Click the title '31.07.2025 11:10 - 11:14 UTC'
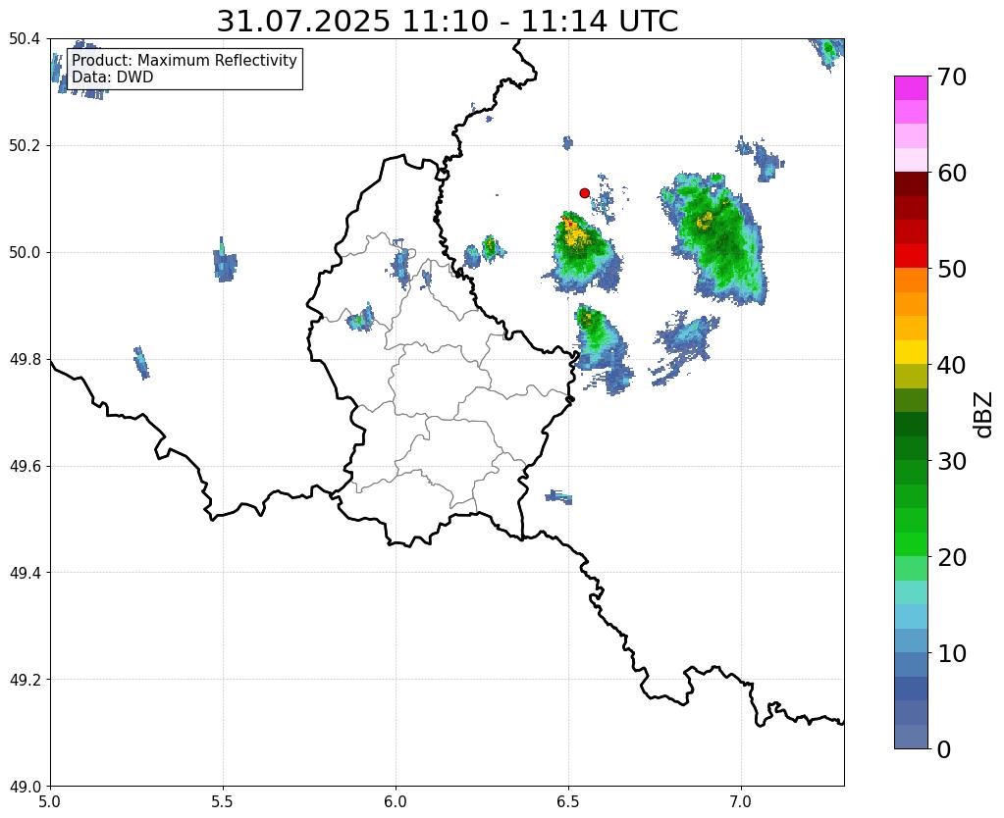Screen dimensions: 1004x818 pos(447,22)
